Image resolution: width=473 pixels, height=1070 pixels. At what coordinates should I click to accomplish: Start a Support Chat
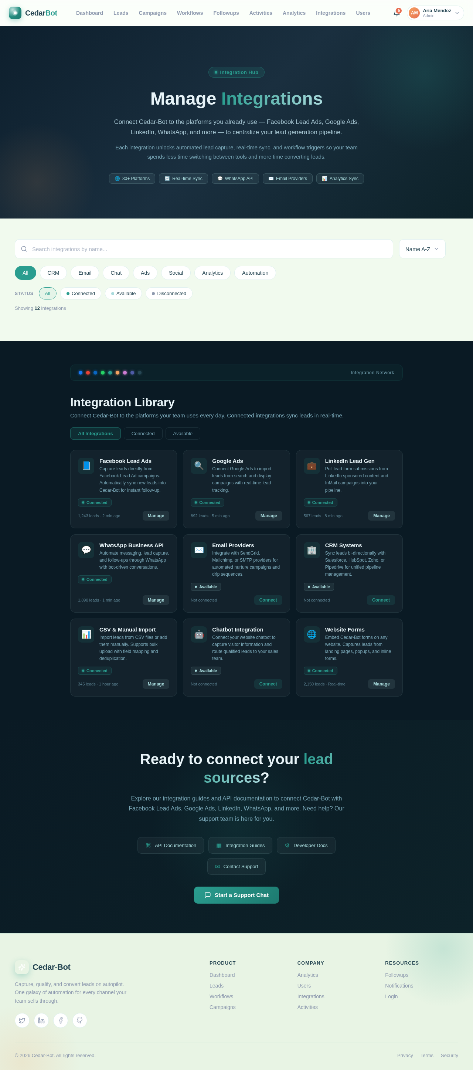click(236, 895)
